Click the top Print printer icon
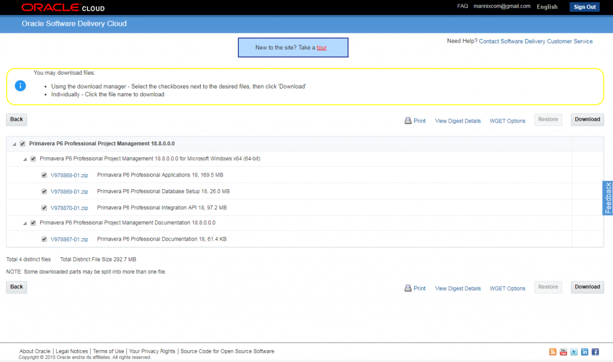The height and width of the screenshot is (362, 613). click(x=408, y=120)
